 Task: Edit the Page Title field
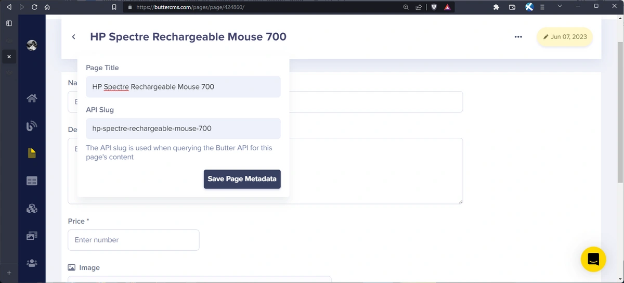click(x=183, y=87)
